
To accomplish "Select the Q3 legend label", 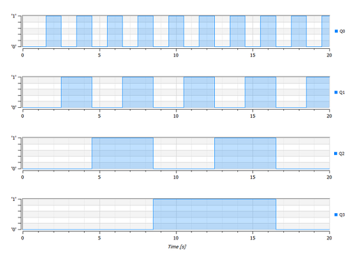I will 342,214.
